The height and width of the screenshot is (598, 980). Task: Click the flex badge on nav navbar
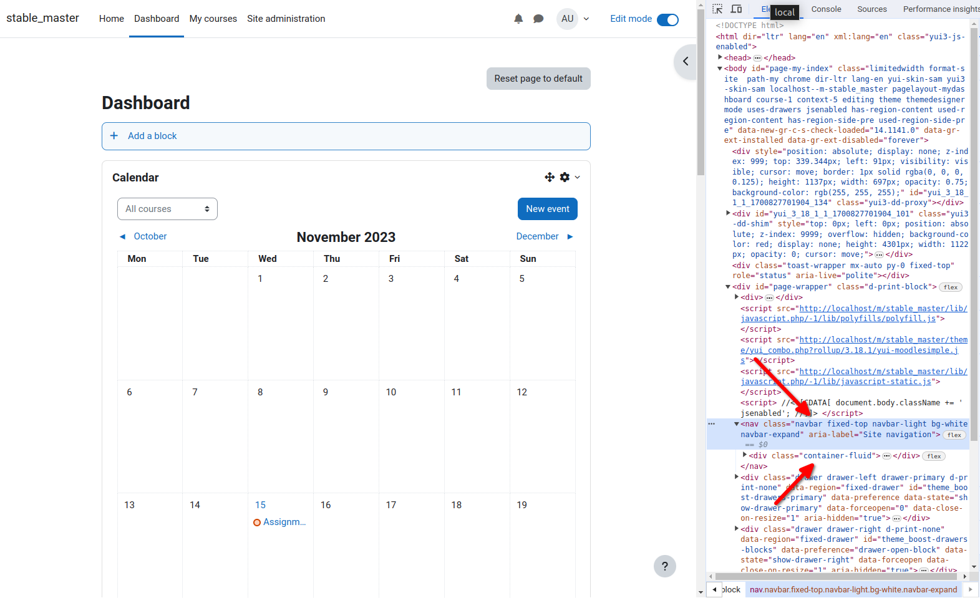tap(954, 435)
